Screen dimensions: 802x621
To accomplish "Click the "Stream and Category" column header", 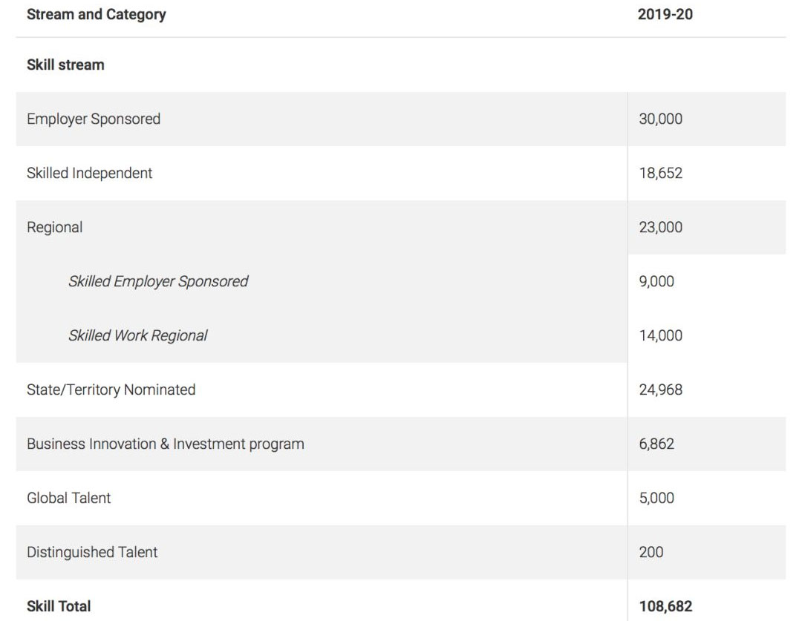I will 97,14.
